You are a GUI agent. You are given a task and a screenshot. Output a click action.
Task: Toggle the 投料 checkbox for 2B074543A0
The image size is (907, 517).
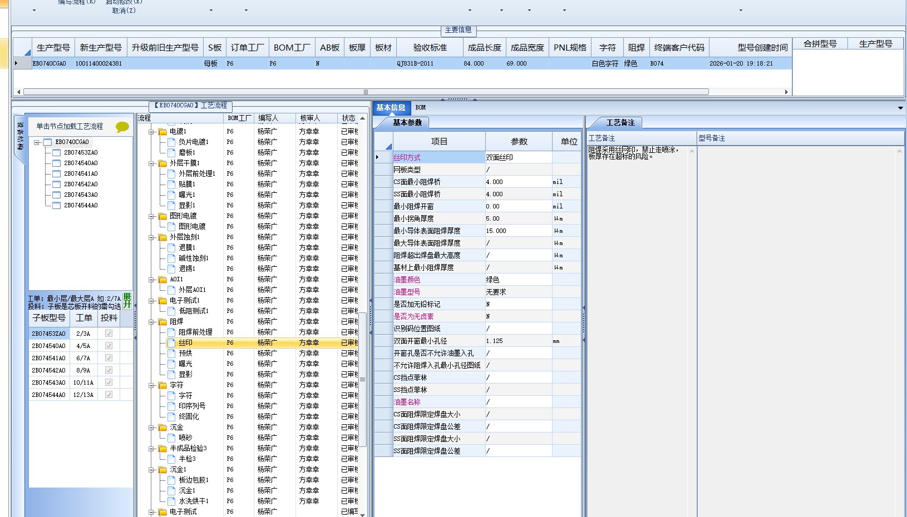tap(109, 382)
